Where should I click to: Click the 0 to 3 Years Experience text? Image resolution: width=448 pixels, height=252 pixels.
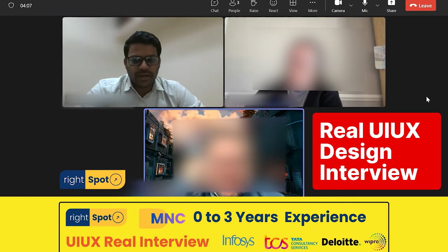pyautogui.click(x=279, y=217)
